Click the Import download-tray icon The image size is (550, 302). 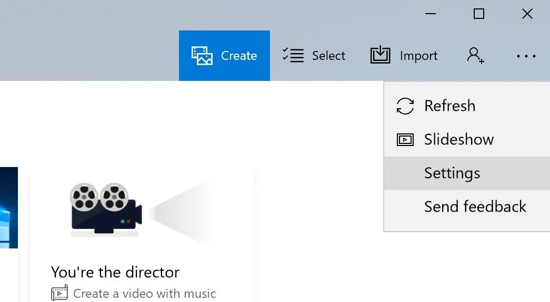coord(380,55)
